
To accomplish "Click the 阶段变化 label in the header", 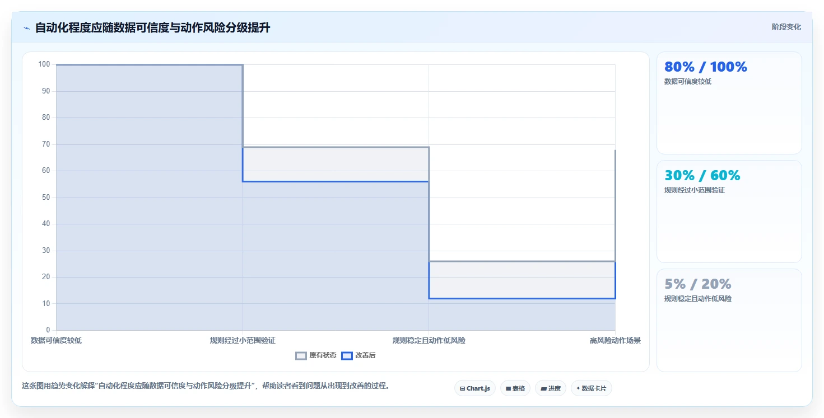I will pos(786,27).
